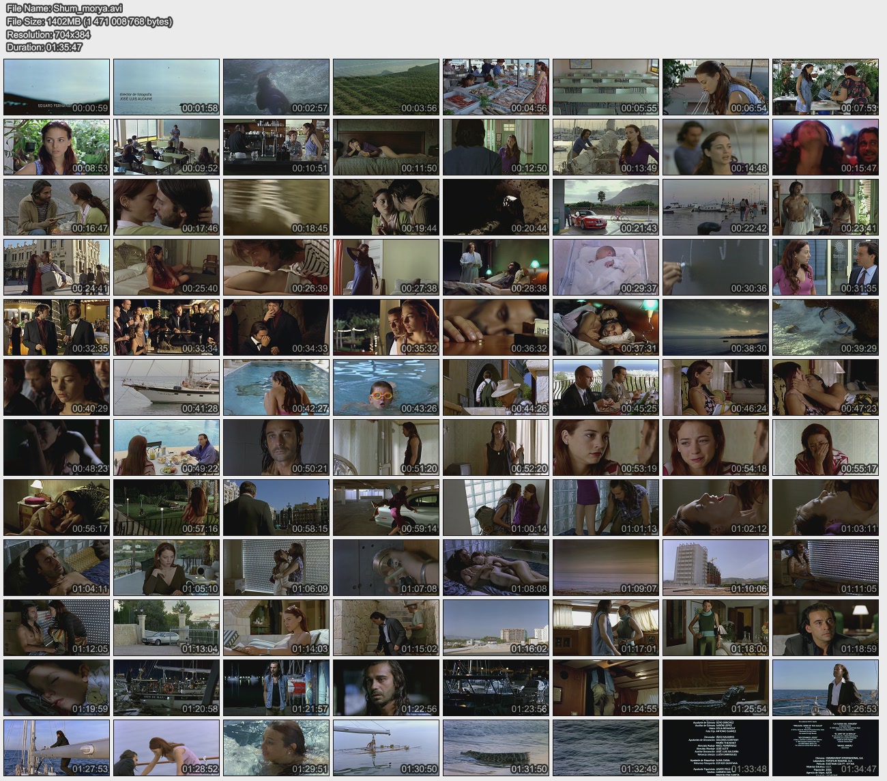This screenshot has height=781, width=887.
Task: Select the baby in crib thumbnail 00:29:37
Action: (606, 267)
